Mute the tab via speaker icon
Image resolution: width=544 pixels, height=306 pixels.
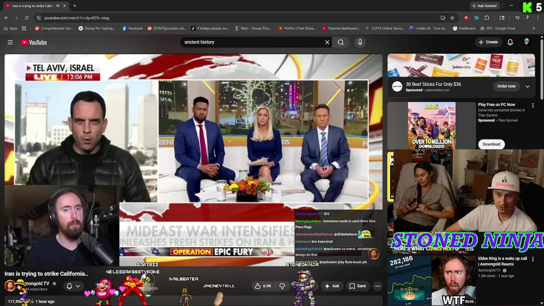(57, 6)
